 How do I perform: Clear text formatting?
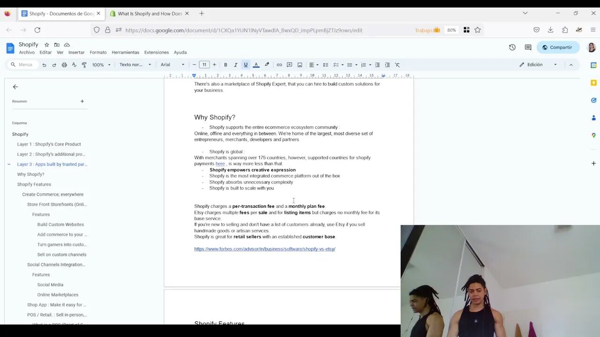coord(397,65)
